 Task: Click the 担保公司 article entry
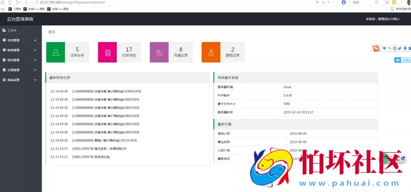tap(223, 133)
